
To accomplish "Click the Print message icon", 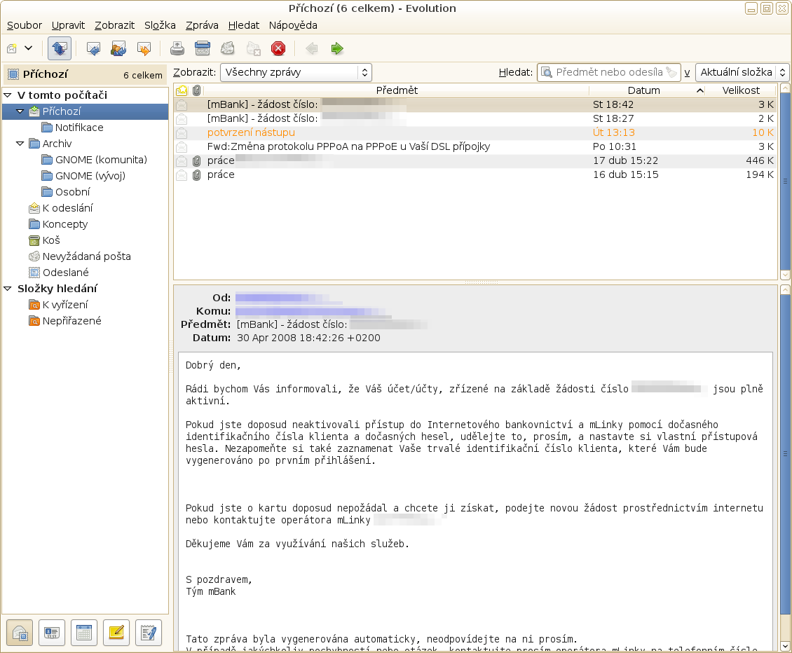I will pyautogui.click(x=177, y=48).
